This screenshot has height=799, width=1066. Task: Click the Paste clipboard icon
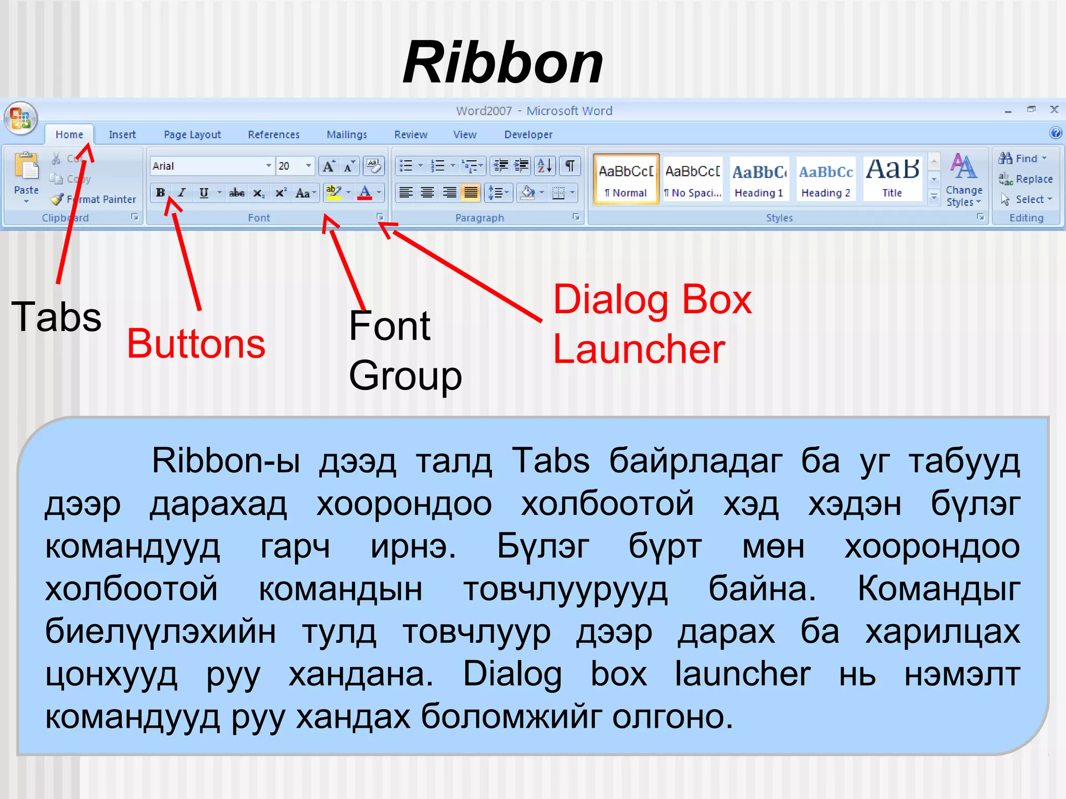(26, 166)
